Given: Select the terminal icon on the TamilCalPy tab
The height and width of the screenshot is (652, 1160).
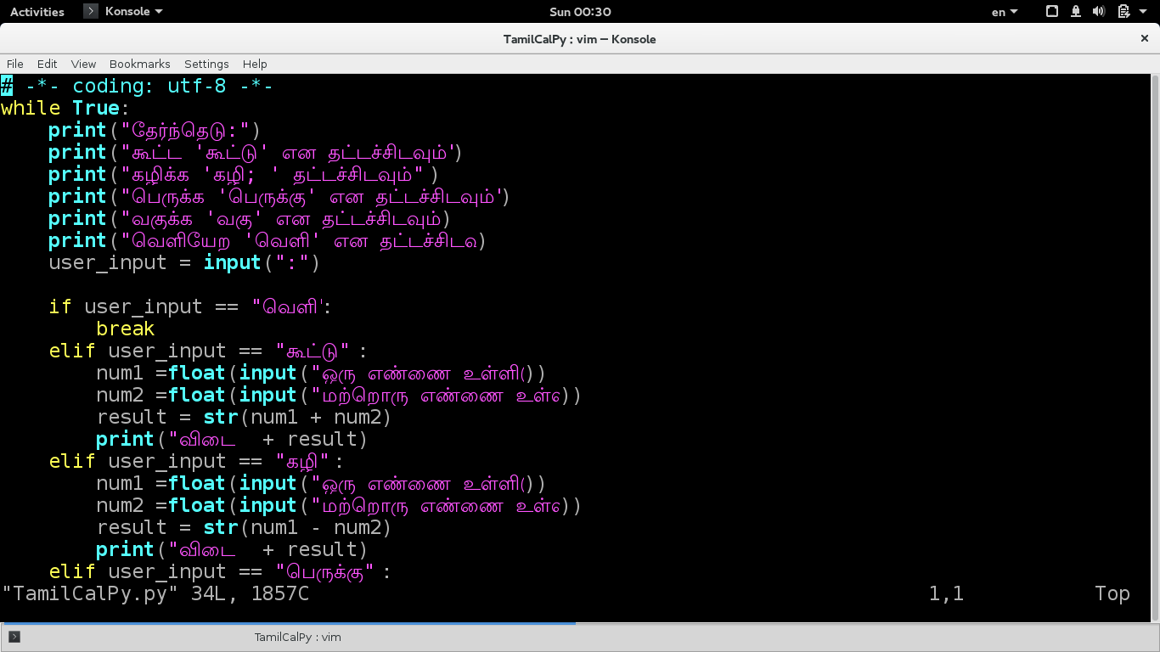Looking at the screenshot, I should coord(15,635).
